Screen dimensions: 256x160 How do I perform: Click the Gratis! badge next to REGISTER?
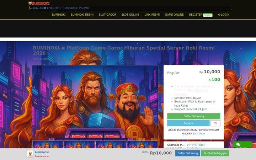pyautogui.click(x=208, y=15)
